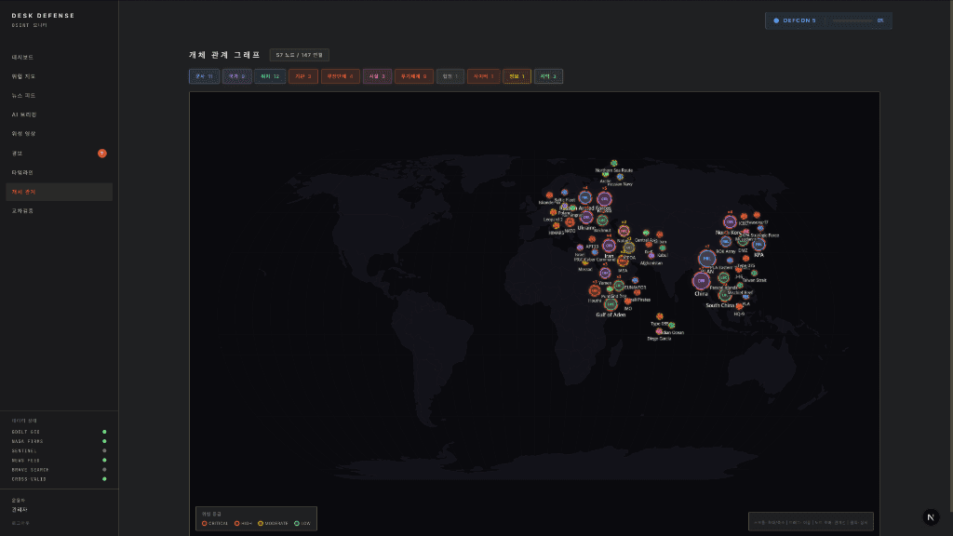Click the Next.js N icon in the corner
This screenshot has width=953, height=536.
931,516
